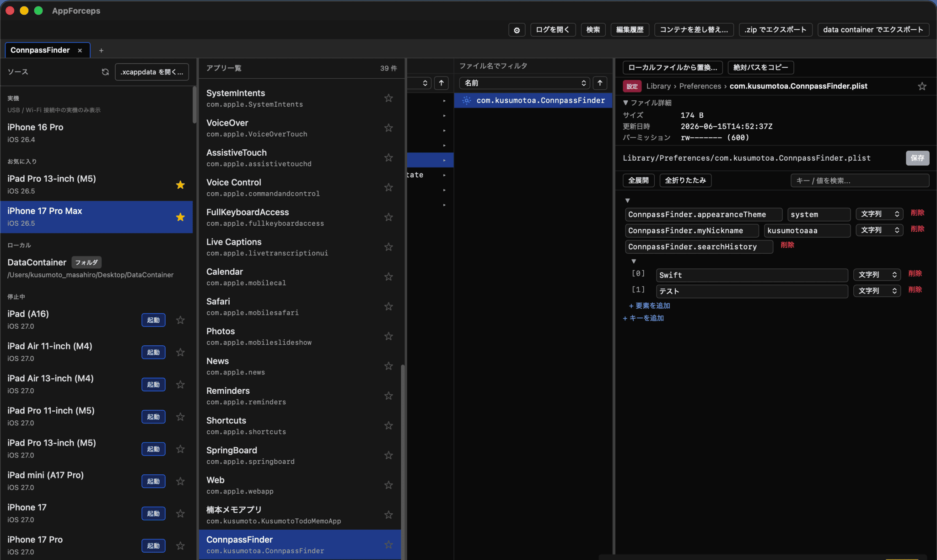Image resolution: width=937 pixels, height=560 pixels.
Task: Open settings via the gear icon
Action: click(517, 30)
